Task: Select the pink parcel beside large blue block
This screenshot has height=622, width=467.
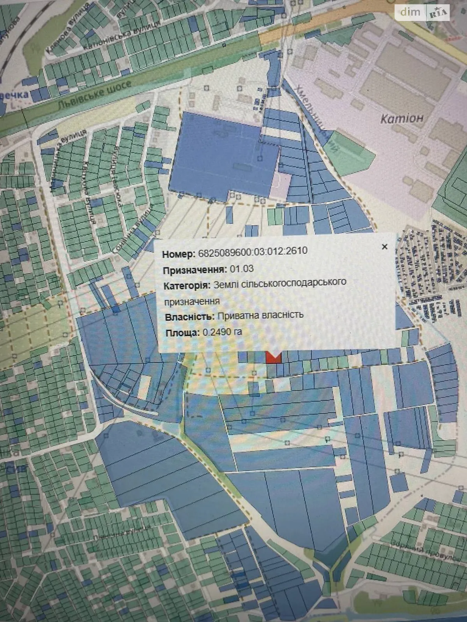Action: [281, 185]
